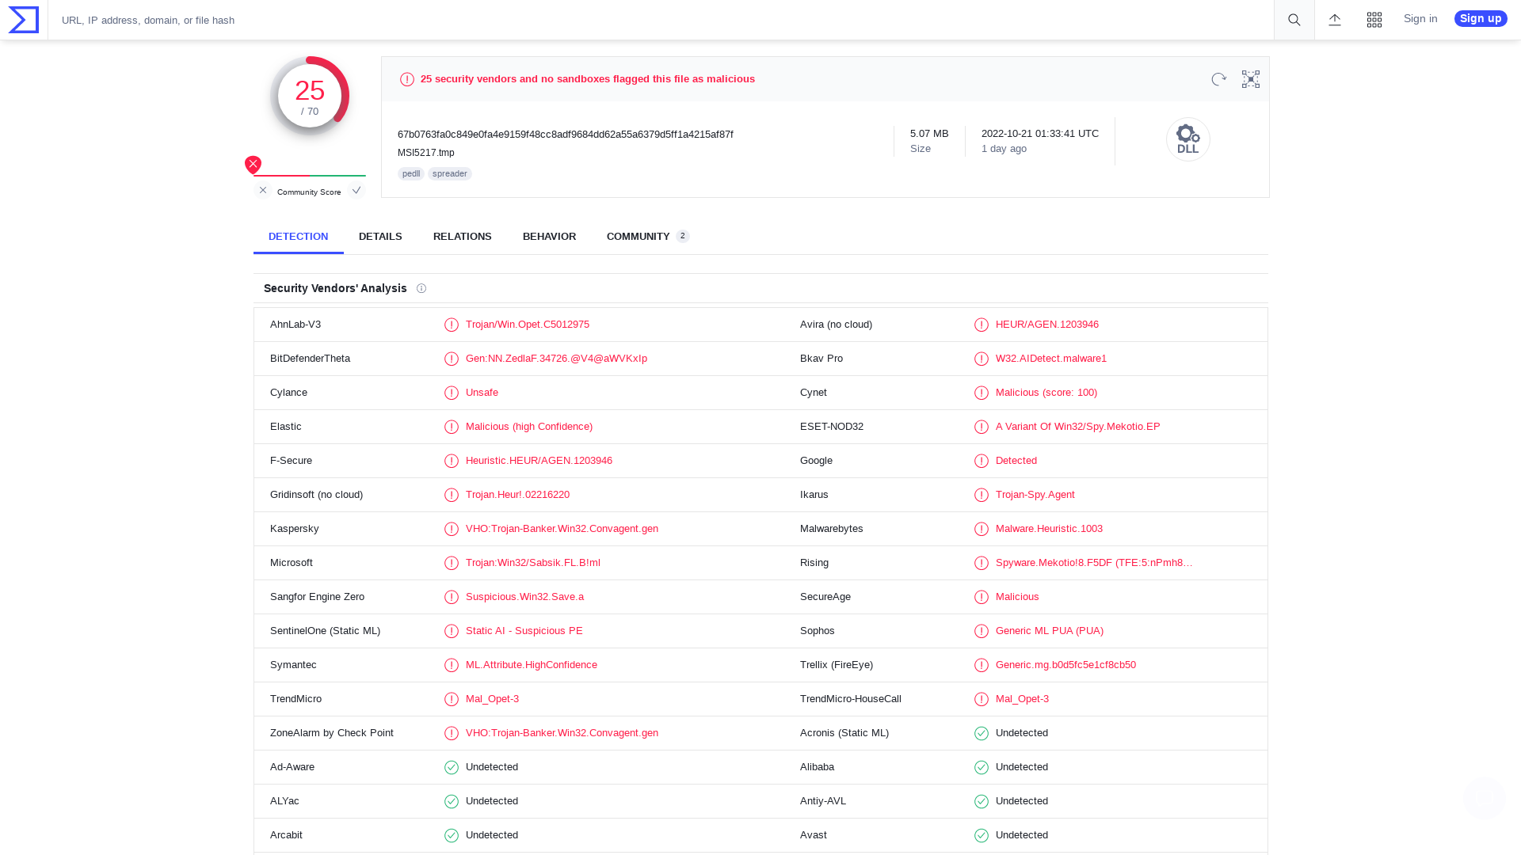The image size is (1521, 855).
Task: Click the DLL file type badge
Action: click(1187, 139)
